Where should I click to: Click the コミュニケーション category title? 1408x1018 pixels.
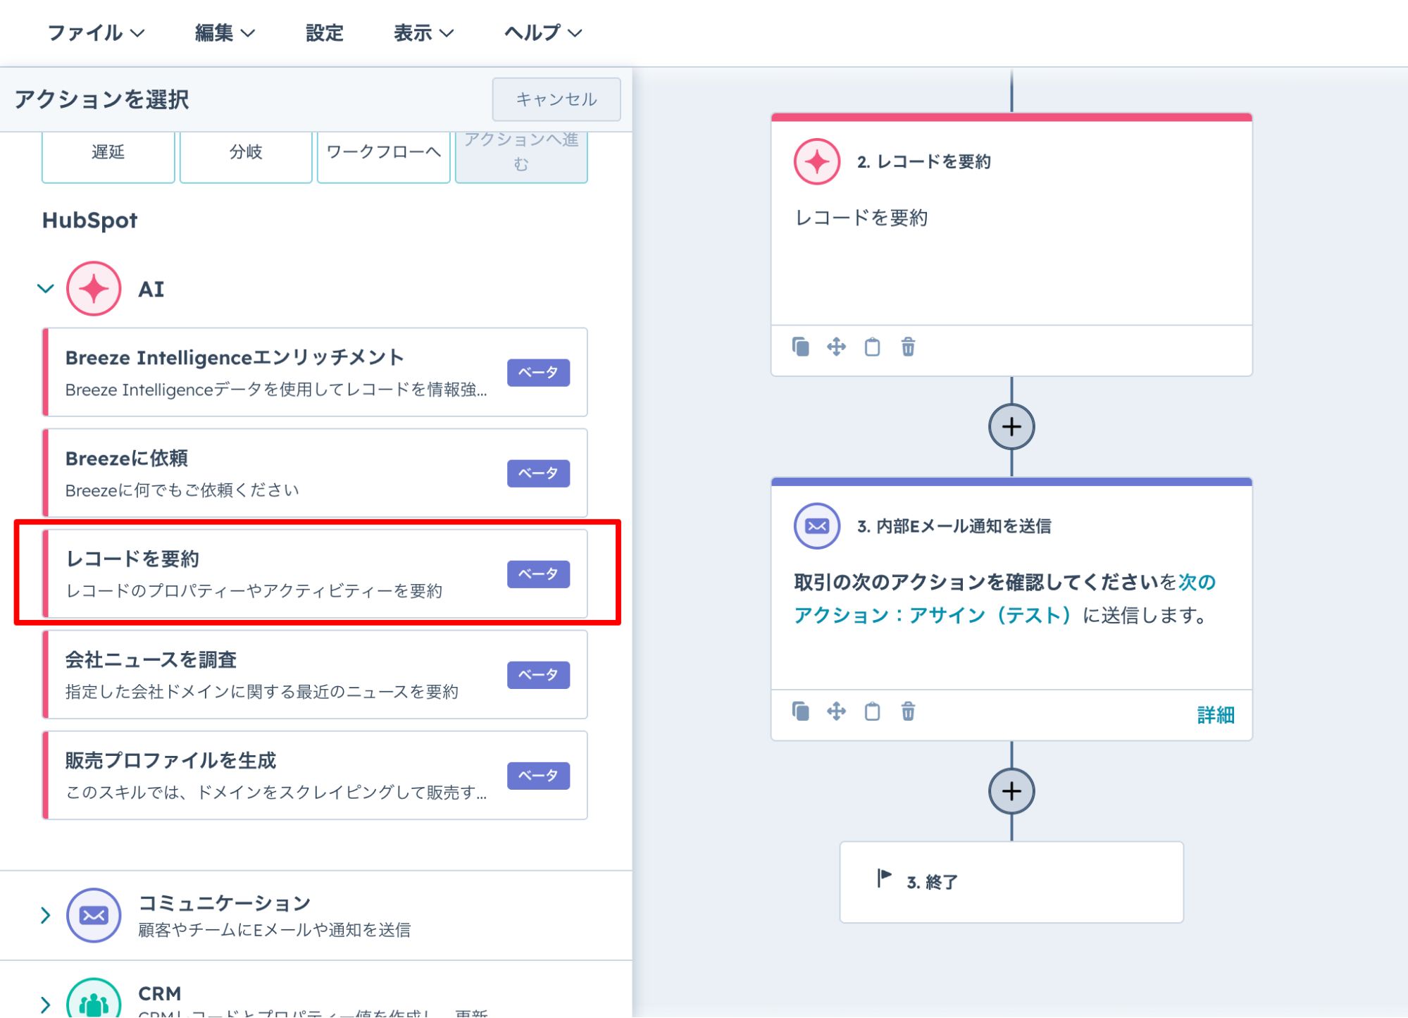[225, 903]
